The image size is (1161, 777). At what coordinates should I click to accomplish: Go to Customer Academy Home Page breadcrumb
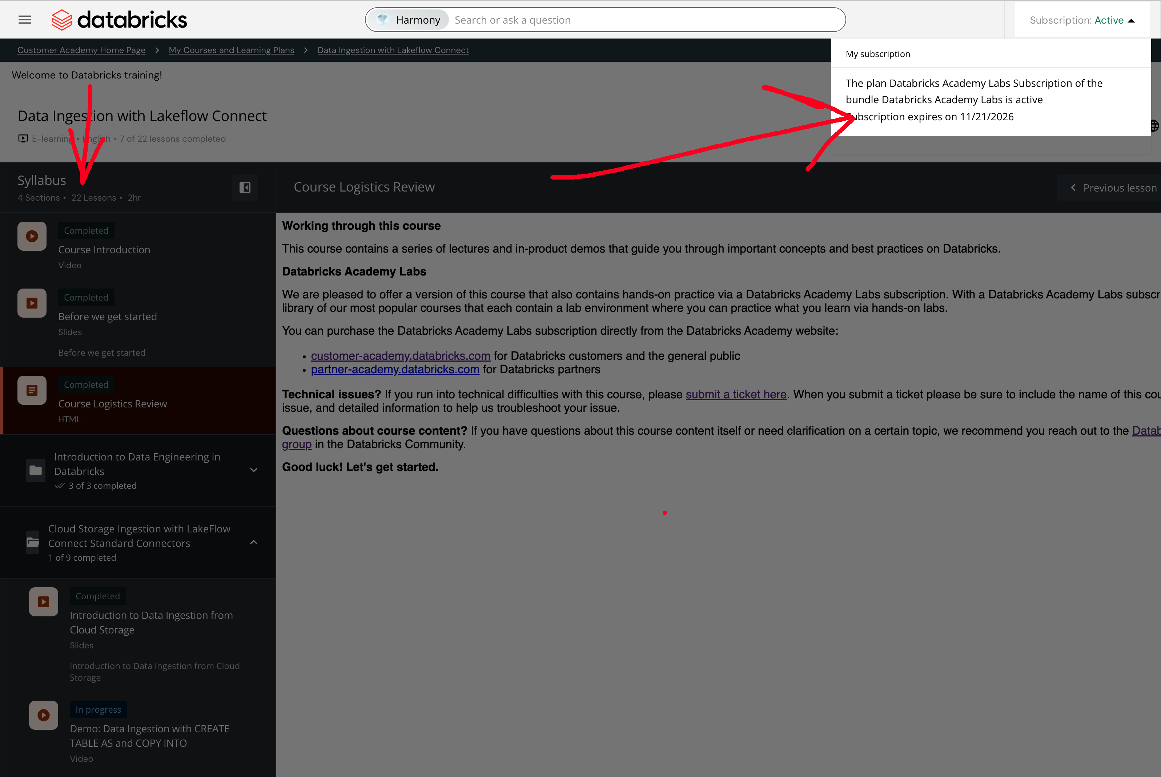(x=81, y=50)
